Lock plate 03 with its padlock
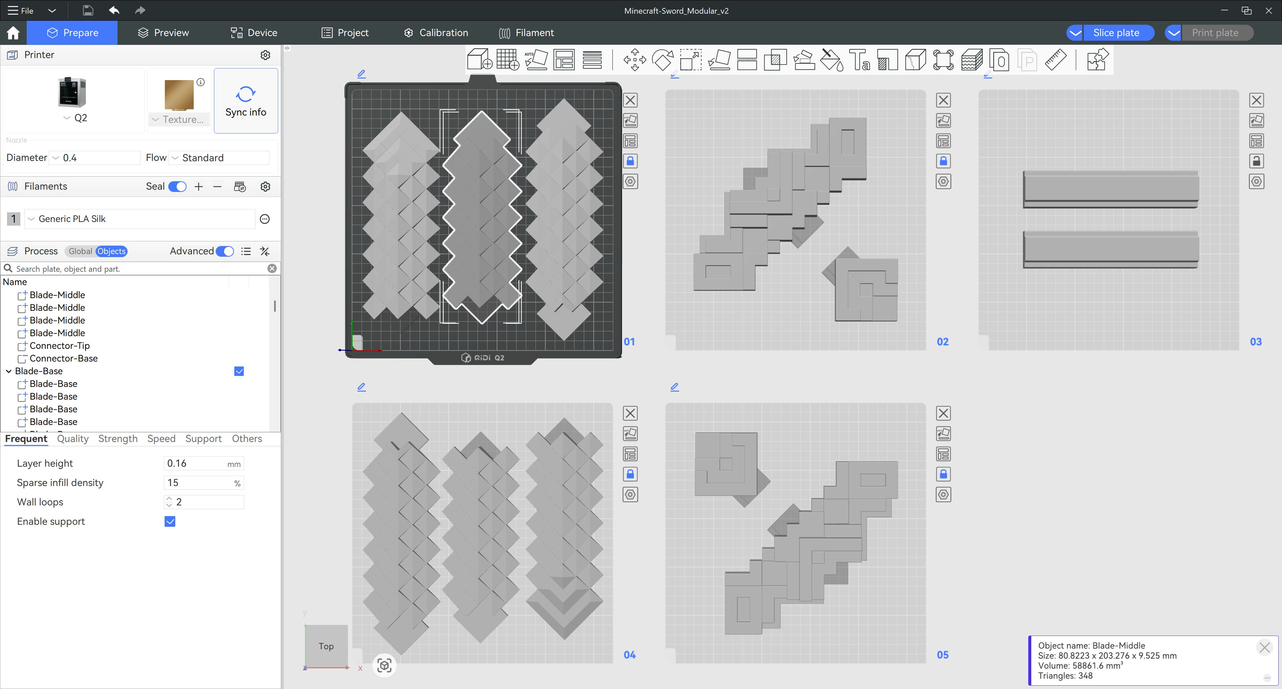The height and width of the screenshot is (689, 1282). 1256,161
